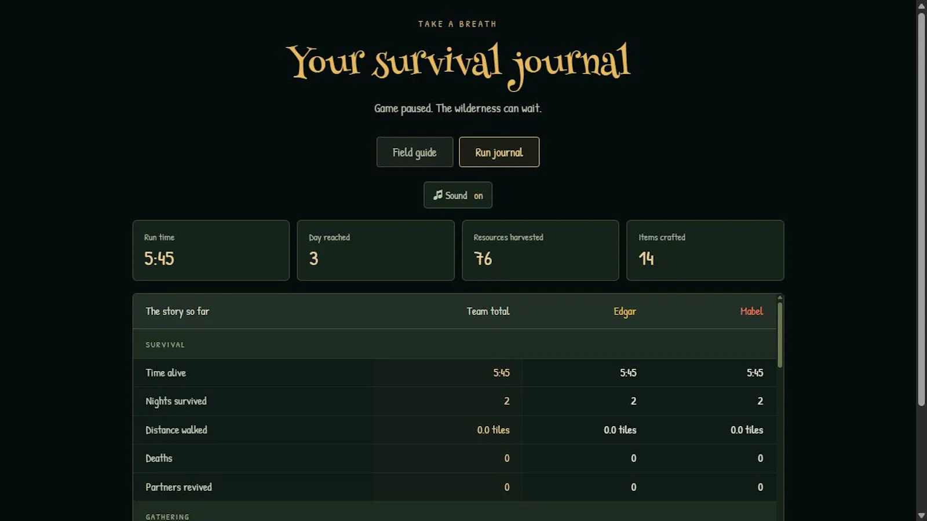927x521 pixels.
Task: Click the Deaths row label
Action: (x=159, y=458)
